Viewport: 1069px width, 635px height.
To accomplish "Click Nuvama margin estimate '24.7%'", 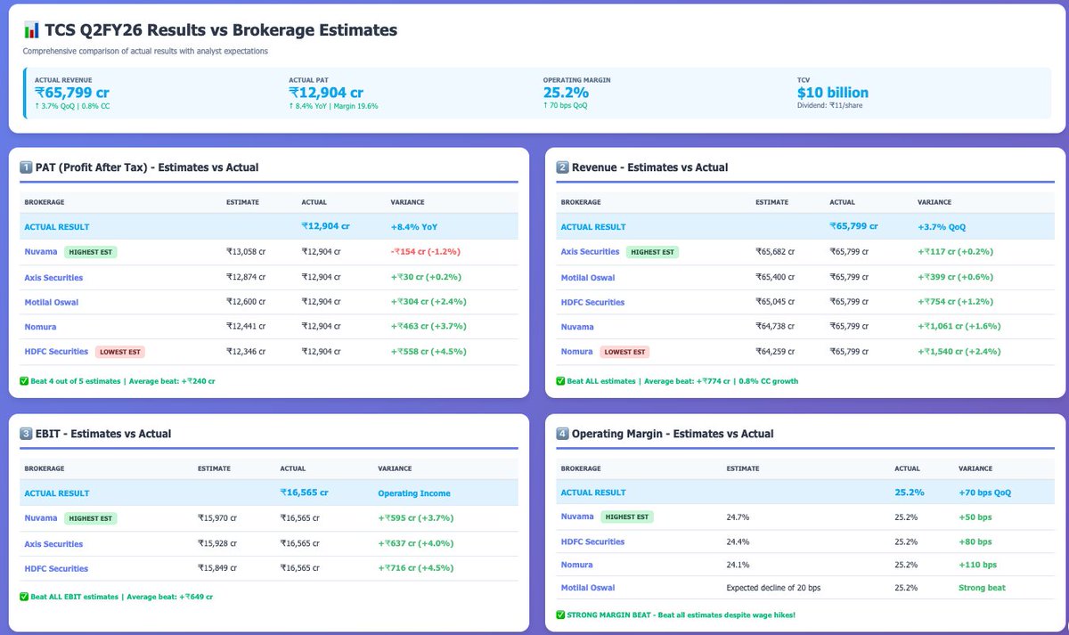I will click(737, 517).
